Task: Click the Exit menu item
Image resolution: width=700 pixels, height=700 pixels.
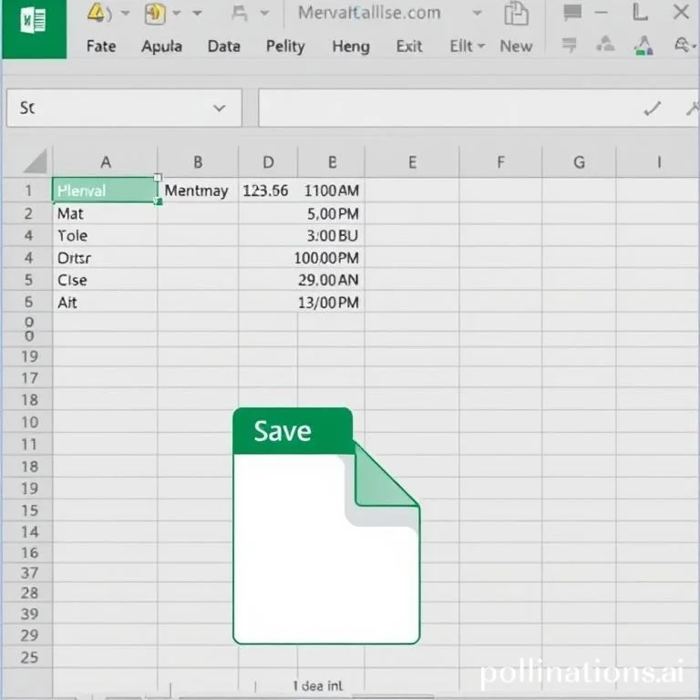Action: [x=409, y=46]
